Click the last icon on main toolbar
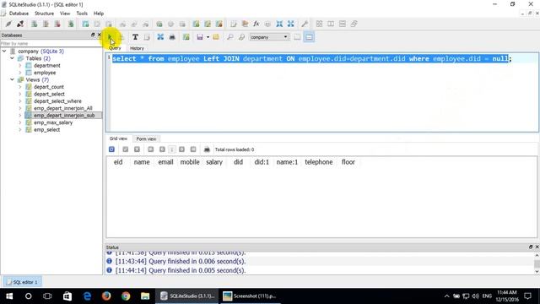 (354, 24)
